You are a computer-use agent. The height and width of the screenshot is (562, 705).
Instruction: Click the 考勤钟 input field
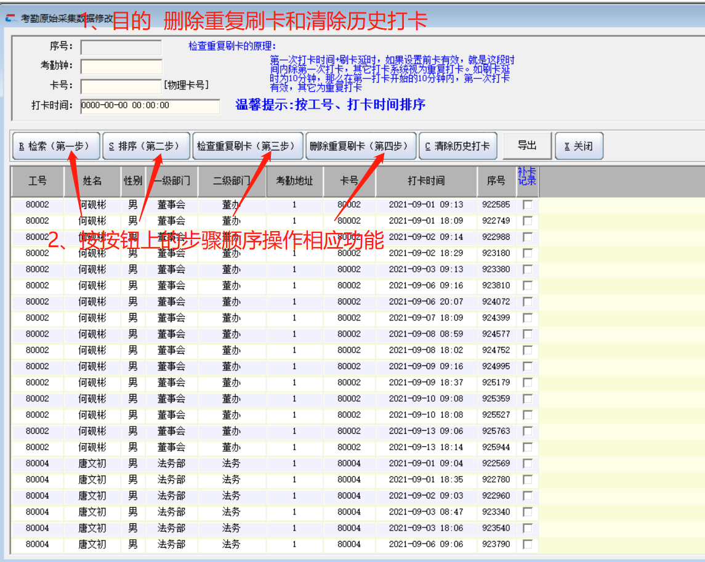(121, 66)
